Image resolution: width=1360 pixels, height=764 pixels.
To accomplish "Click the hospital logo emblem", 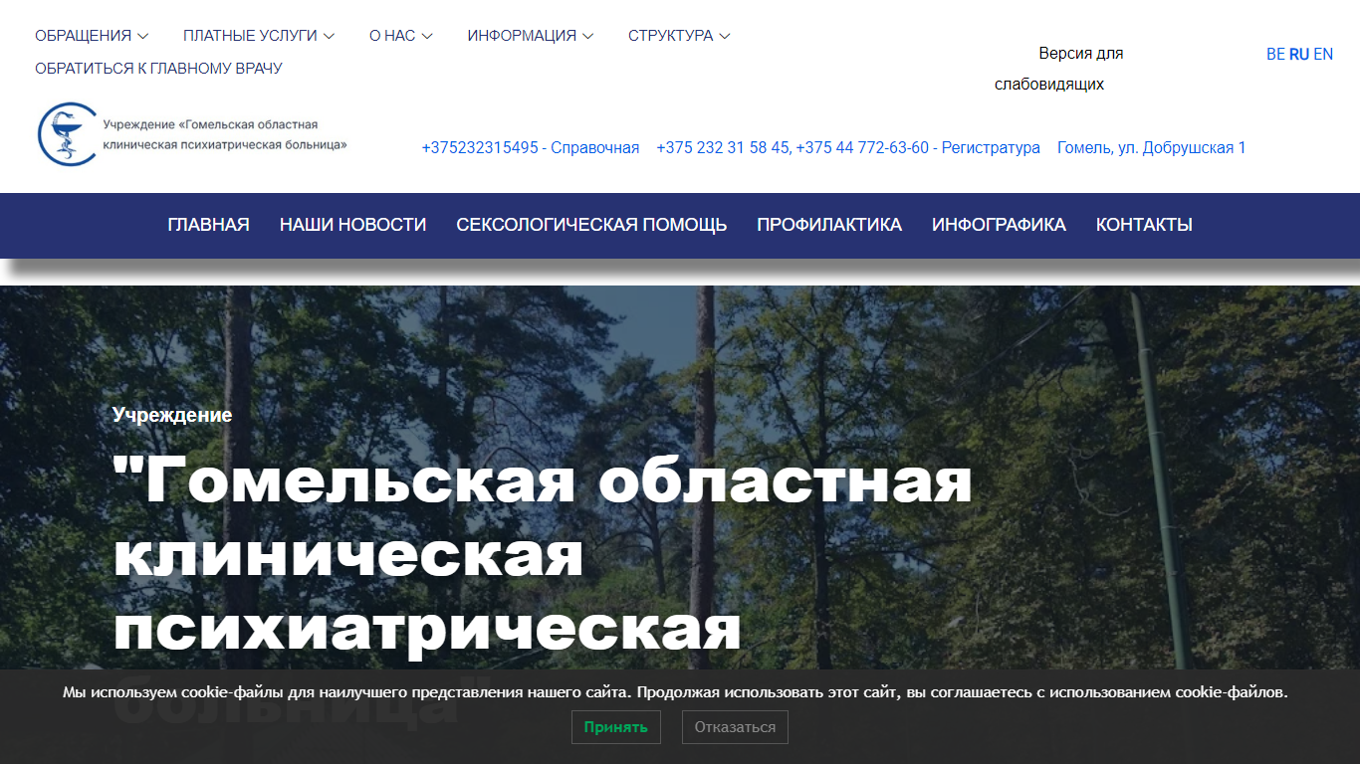I will (x=67, y=134).
